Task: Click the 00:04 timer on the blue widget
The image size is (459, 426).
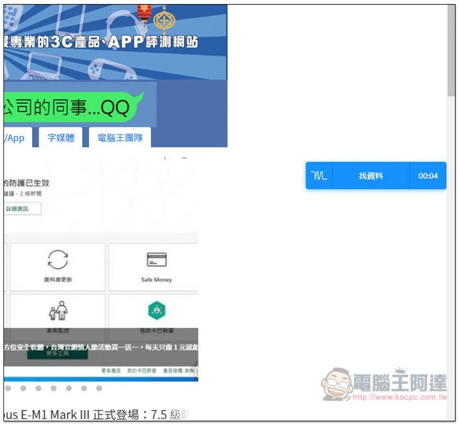Action: [x=428, y=176]
